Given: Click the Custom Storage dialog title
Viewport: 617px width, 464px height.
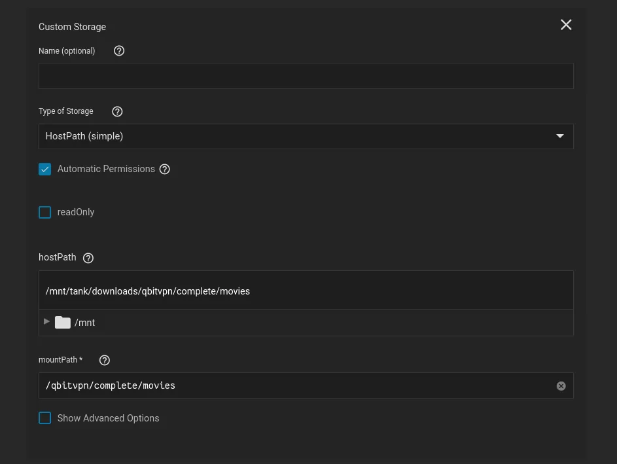Looking at the screenshot, I should click(72, 27).
